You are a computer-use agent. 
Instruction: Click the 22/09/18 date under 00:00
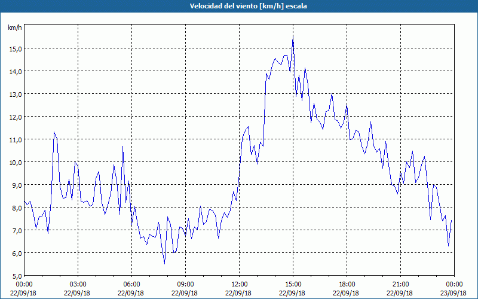23,293
